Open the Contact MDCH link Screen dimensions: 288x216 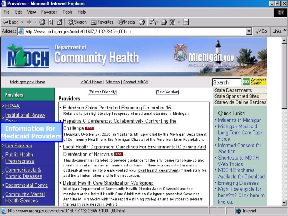click(x=136, y=82)
